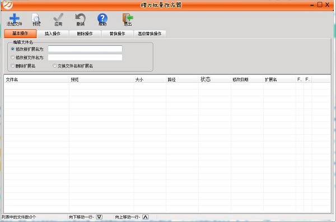Click the Add File (添加文件) plus icon

(15, 20)
